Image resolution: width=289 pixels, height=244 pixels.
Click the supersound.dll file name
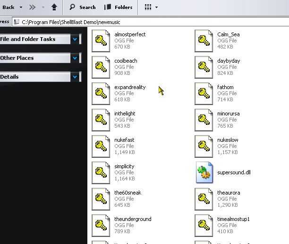pos(234,172)
